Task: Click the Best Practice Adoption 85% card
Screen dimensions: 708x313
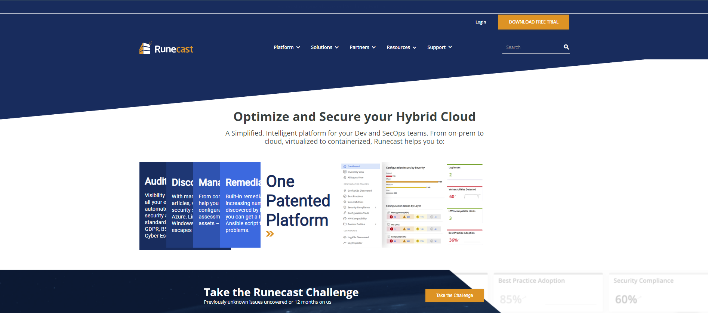Action: (548, 293)
